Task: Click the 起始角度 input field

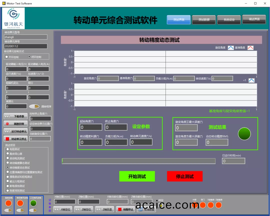Action: tap(91, 127)
